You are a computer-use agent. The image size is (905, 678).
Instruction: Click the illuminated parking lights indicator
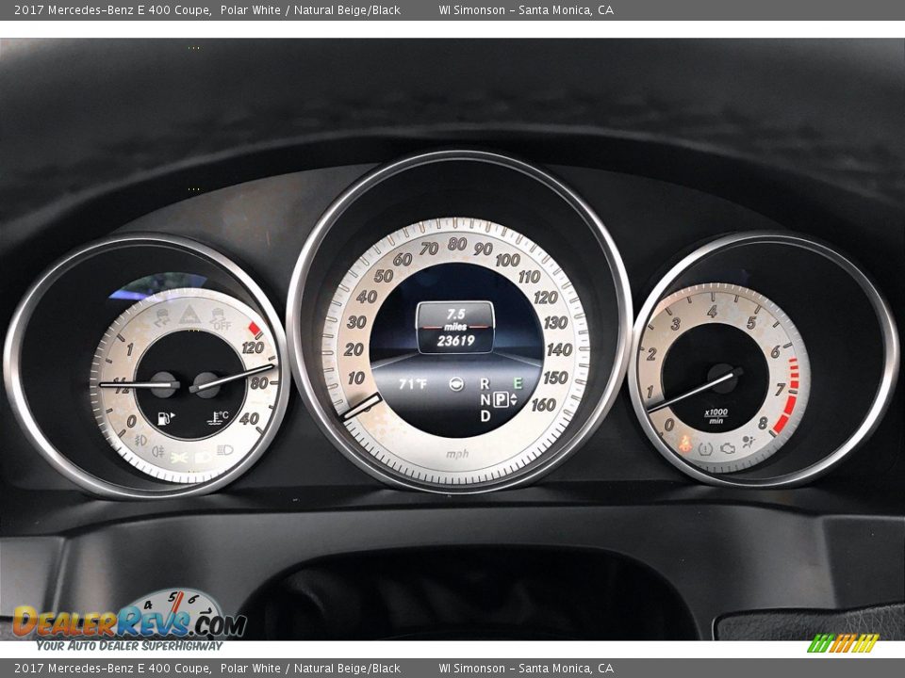click(x=179, y=458)
